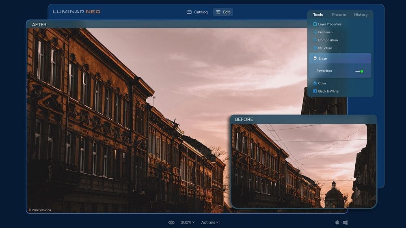The image size is (406, 228).
Task: Click the Layer Properties icon
Action: (315, 24)
